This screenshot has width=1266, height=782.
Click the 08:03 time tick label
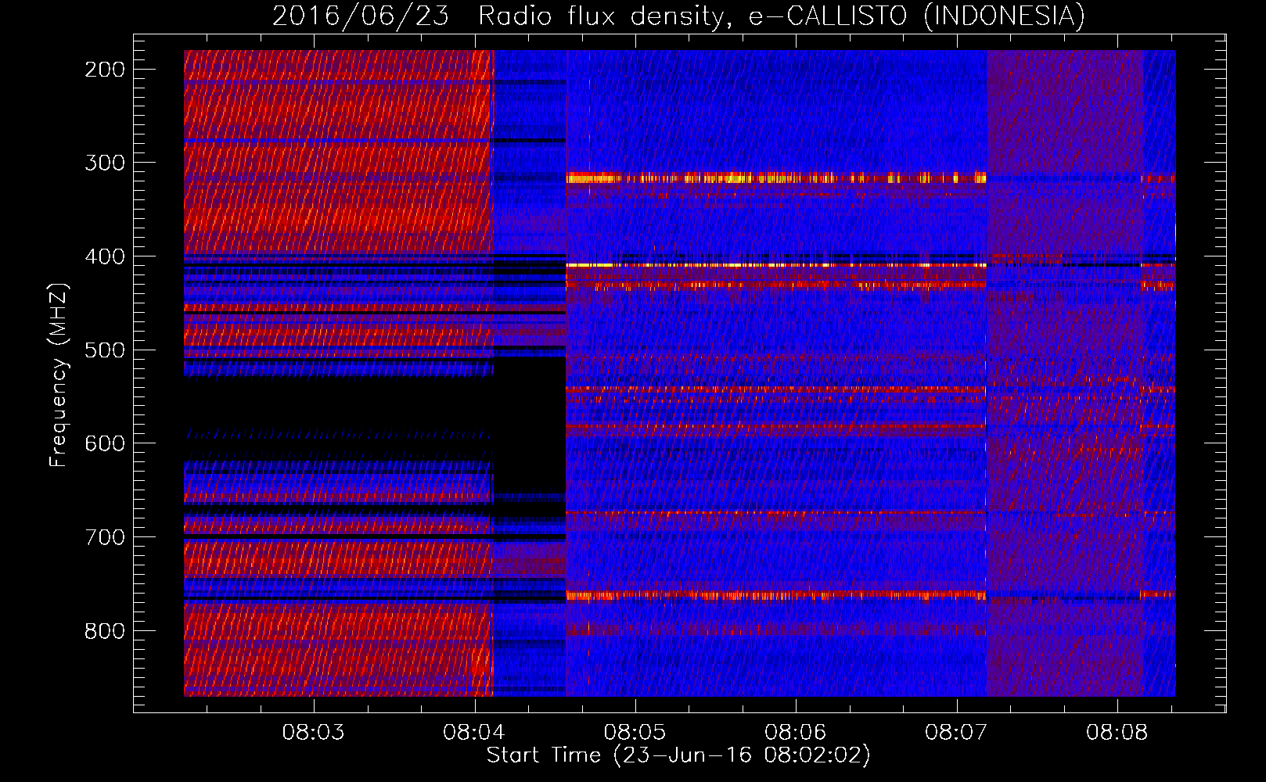pyautogui.click(x=314, y=733)
